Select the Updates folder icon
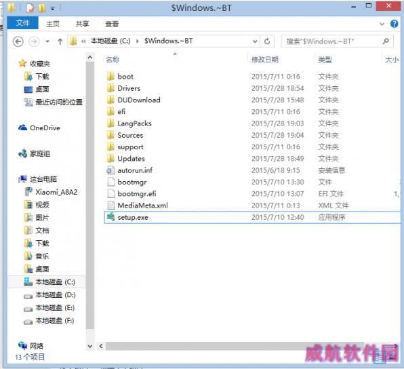The height and width of the screenshot is (369, 404). tap(110, 158)
